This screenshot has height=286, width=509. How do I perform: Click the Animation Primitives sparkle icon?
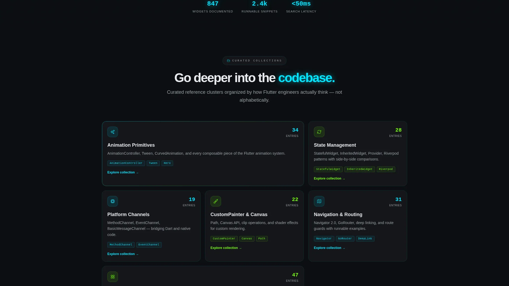[113, 132]
